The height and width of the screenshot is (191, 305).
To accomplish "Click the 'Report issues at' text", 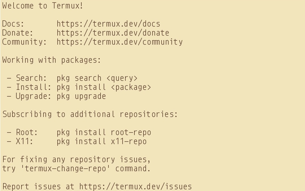I will 38,186.
